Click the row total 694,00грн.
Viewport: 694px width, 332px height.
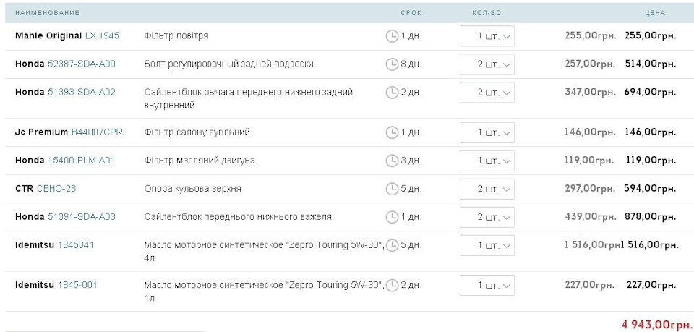click(x=650, y=92)
